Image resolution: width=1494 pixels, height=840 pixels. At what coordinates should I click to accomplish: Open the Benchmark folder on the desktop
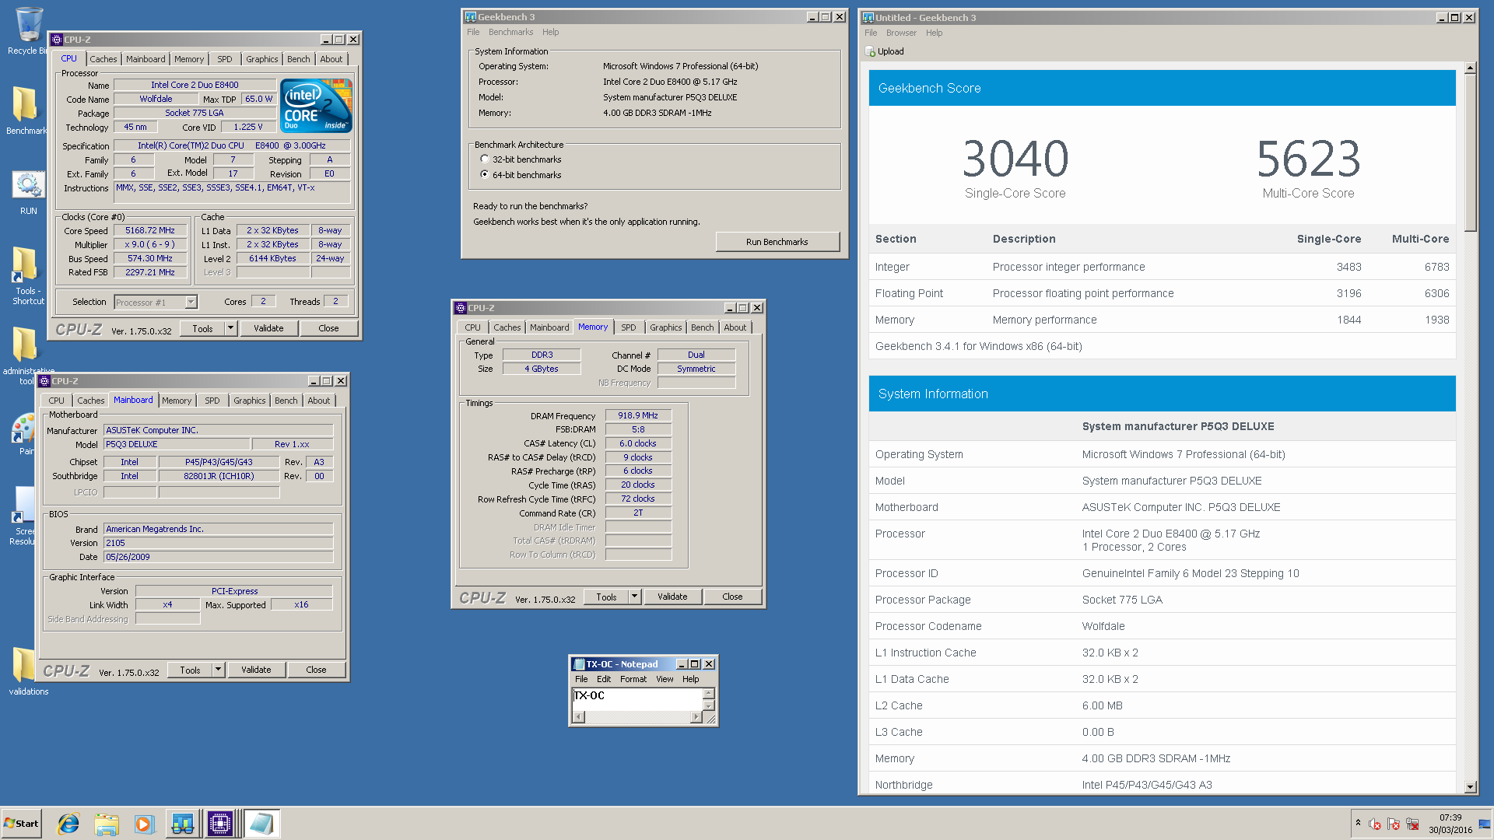tap(25, 103)
